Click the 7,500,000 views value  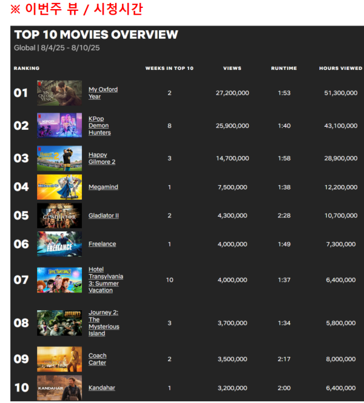(232, 187)
